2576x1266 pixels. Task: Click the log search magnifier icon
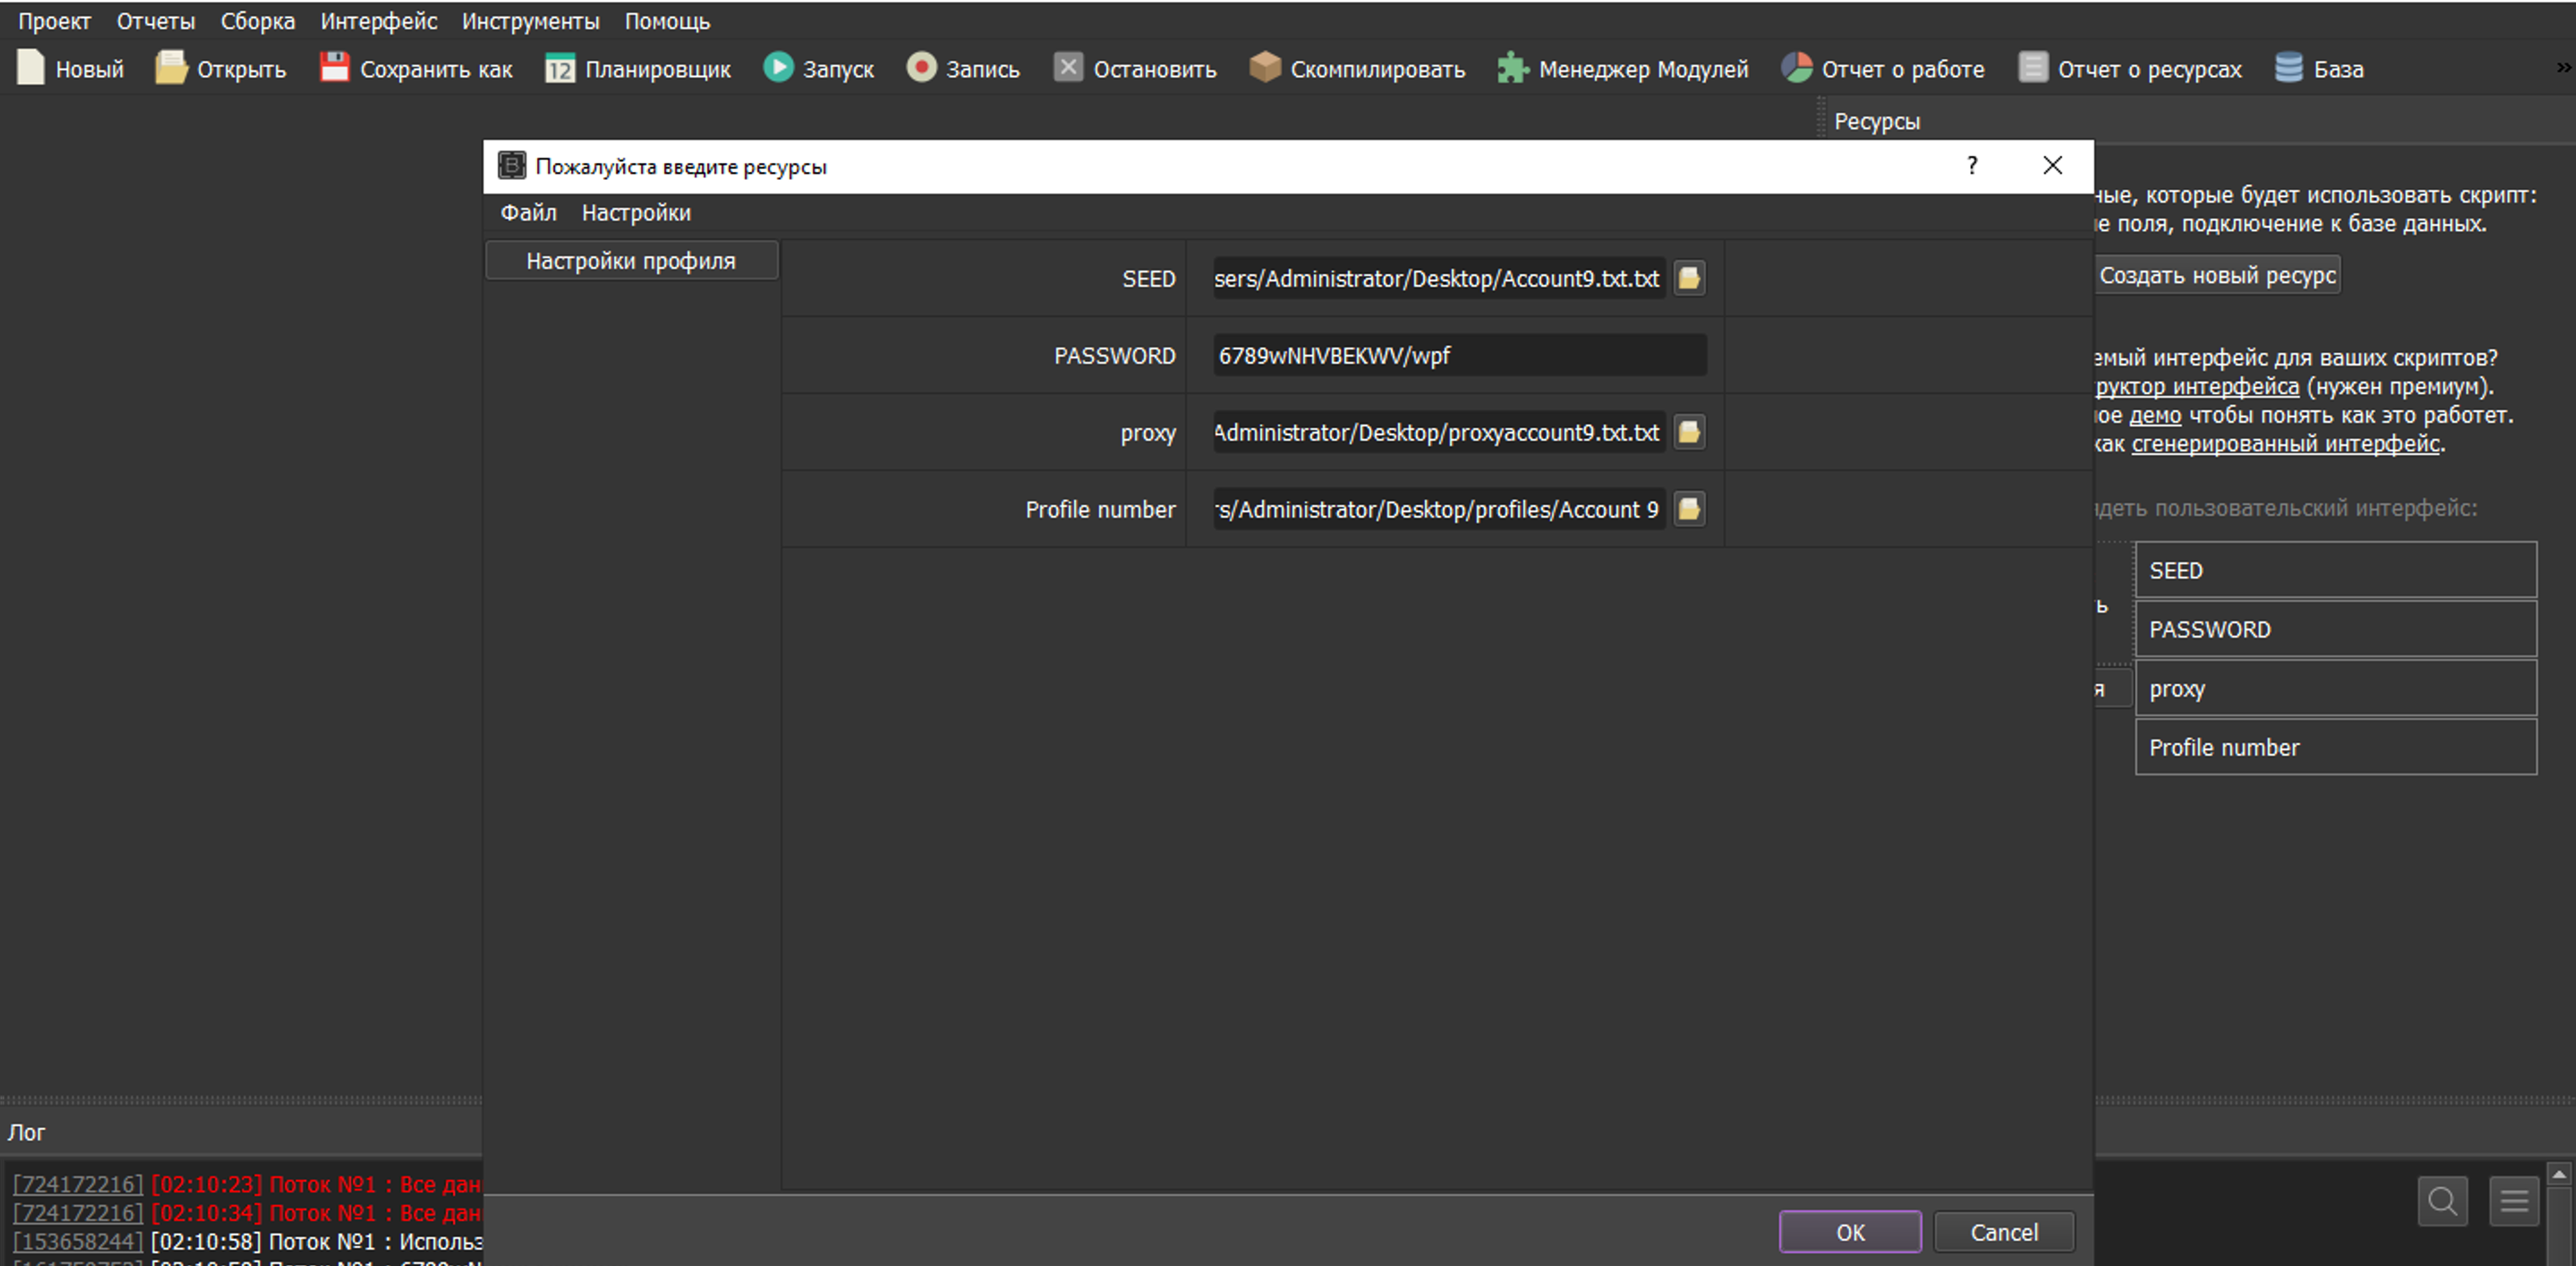(2442, 1201)
